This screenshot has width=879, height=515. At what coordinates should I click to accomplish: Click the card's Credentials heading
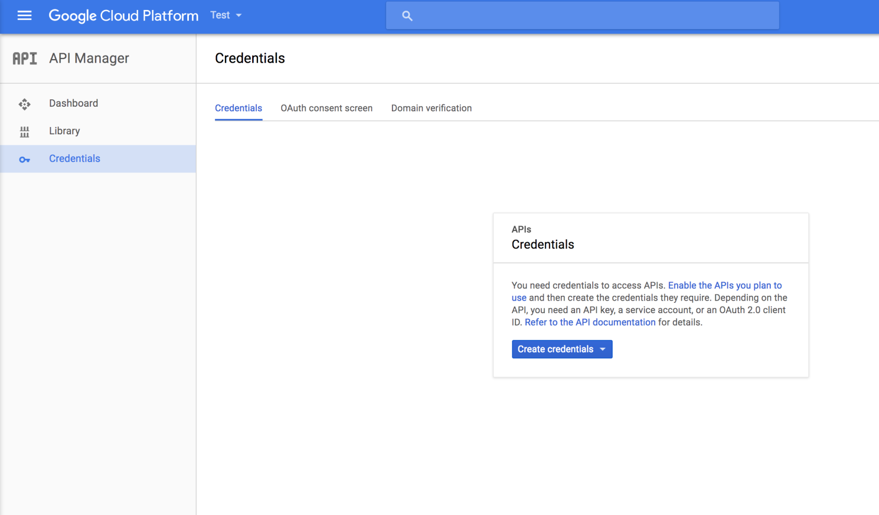(x=543, y=245)
